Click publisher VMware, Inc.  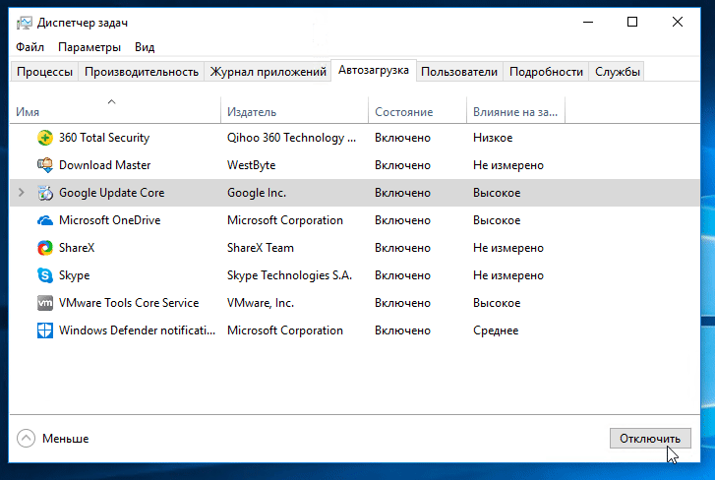(261, 303)
